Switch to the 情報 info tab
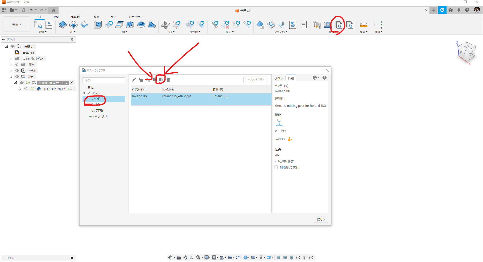Screen dimensions: 483x262 (x=291, y=78)
